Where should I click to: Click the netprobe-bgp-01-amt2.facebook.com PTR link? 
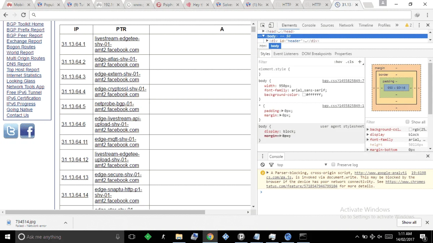pos(117,107)
